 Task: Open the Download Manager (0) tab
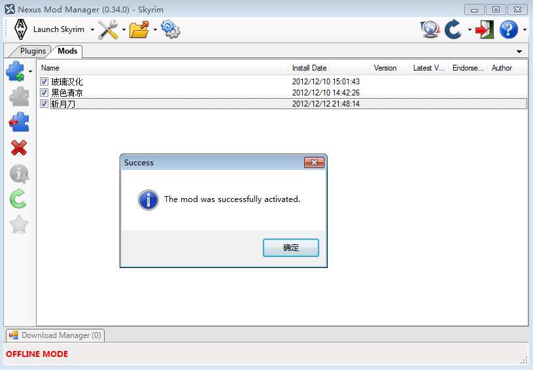point(55,335)
